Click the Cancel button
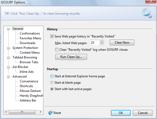 click(143, 113)
